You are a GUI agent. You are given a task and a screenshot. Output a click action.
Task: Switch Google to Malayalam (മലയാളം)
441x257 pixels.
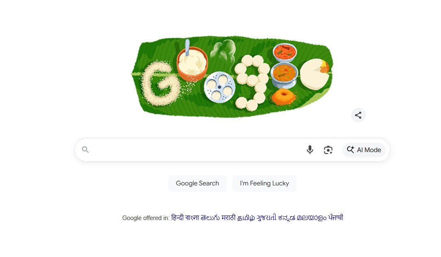pyautogui.click(x=312, y=218)
